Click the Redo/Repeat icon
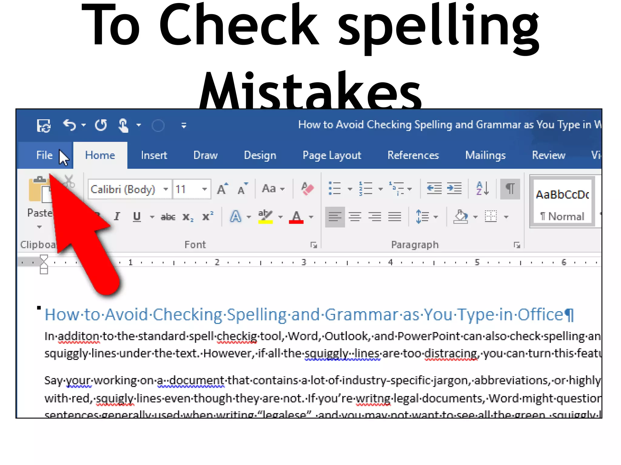The height and width of the screenshot is (465, 621). pos(101,125)
